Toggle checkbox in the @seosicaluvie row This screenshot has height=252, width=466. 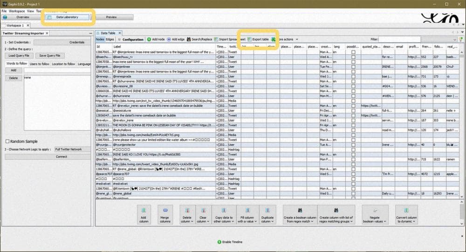pos(353,111)
